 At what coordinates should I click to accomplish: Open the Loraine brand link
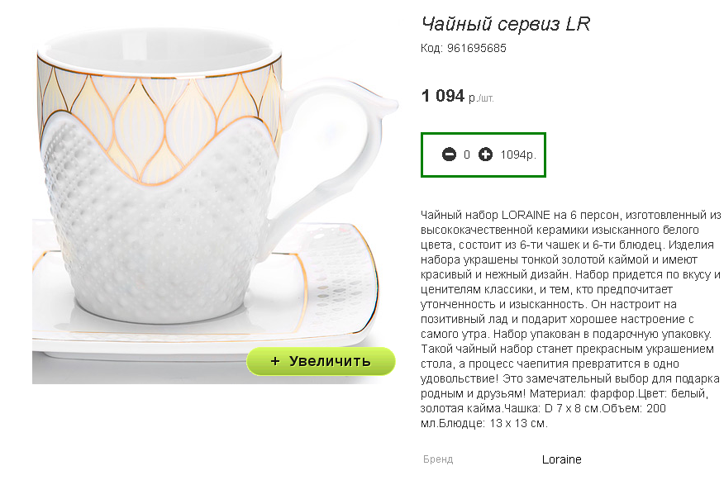(561, 459)
